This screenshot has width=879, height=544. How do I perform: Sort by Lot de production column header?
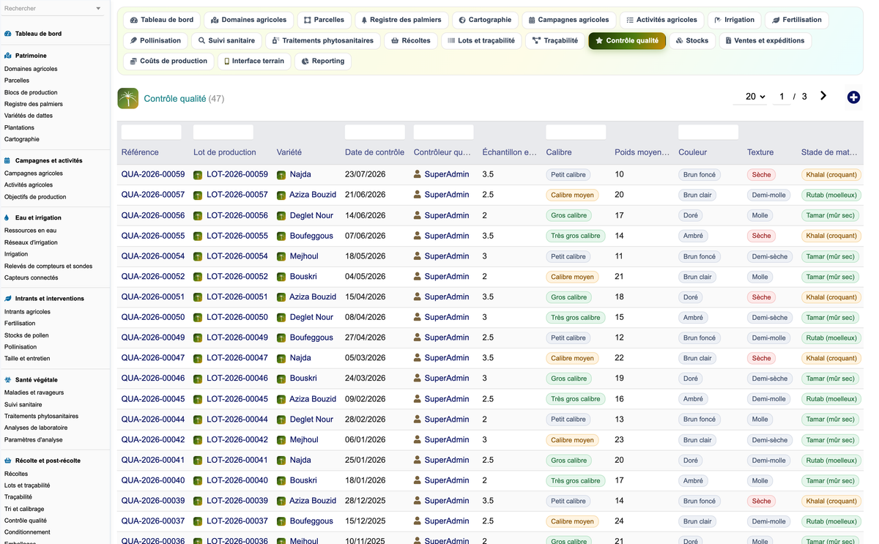click(225, 152)
